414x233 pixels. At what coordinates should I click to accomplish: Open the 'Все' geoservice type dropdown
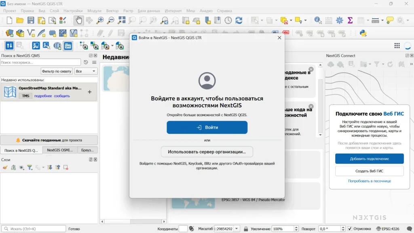click(x=86, y=71)
